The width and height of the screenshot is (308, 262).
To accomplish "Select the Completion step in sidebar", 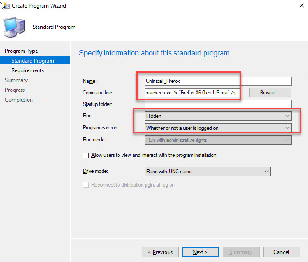I will pos(19,100).
